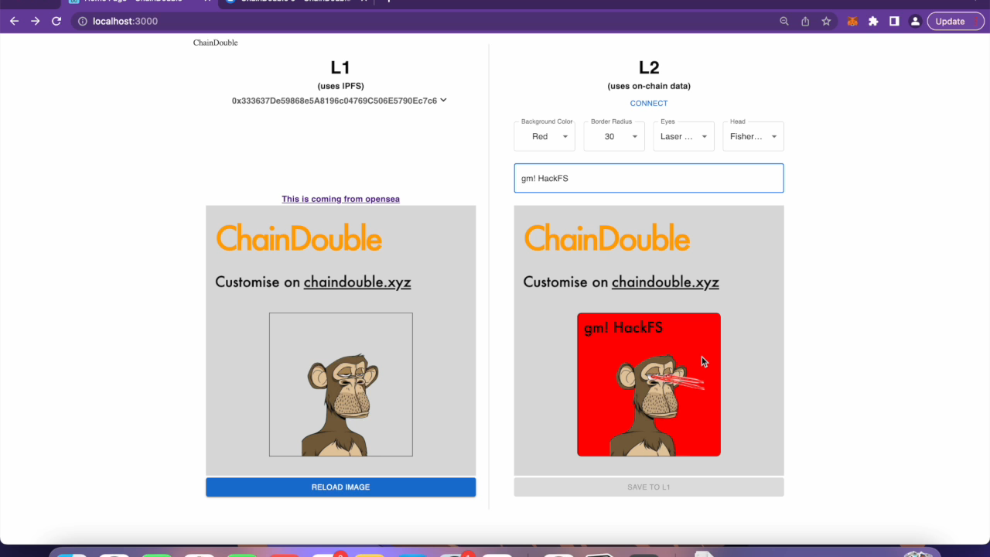This screenshot has height=557, width=990.
Task: Click '(uses IPFS)' subtitle
Action: [x=340, y=86]
